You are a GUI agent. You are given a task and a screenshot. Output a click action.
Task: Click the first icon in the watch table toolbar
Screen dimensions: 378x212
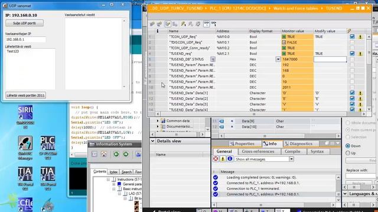coord(152,24)
